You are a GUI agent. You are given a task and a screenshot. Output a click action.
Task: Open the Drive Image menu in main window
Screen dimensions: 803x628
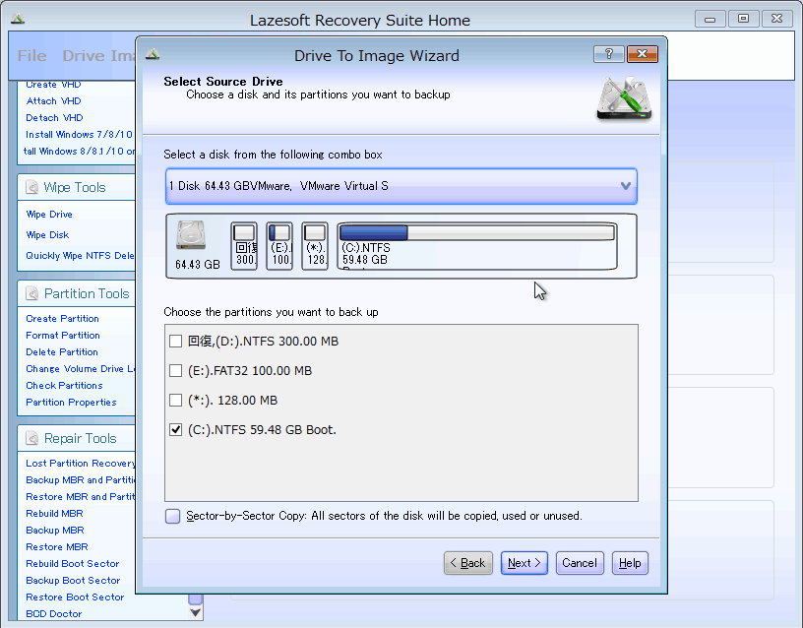click(98, 56)
